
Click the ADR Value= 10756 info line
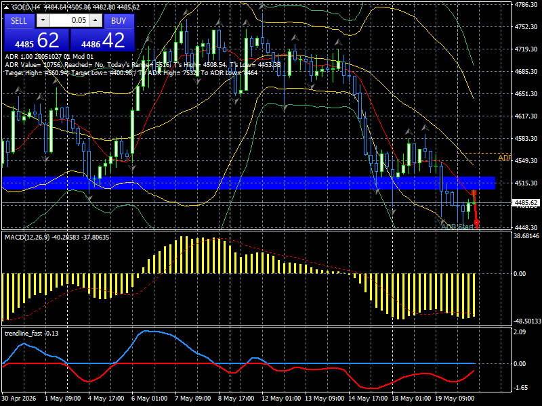tap(143, 65)
